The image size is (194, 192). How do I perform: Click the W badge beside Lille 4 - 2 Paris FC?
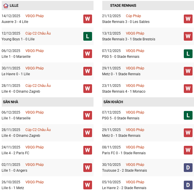coord(88,150)
